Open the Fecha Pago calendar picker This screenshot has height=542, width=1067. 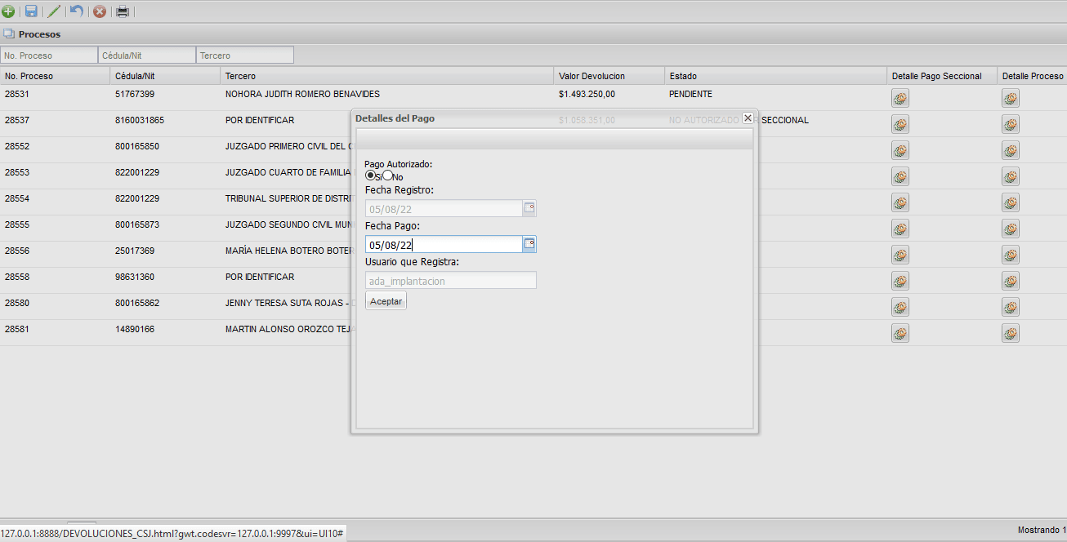coord(529,244)
